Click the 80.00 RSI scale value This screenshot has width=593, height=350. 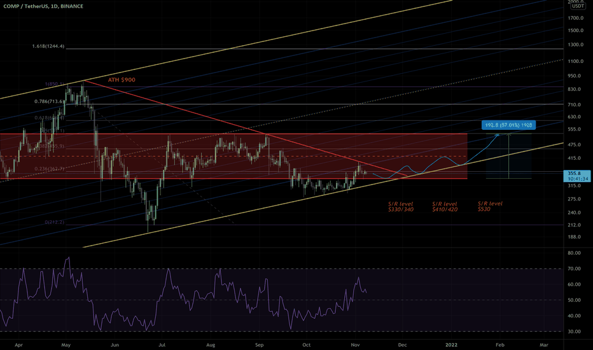coord(575,253)
